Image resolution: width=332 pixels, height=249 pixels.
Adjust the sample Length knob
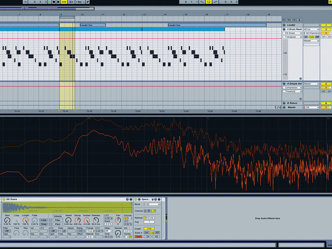pos(25,220)
